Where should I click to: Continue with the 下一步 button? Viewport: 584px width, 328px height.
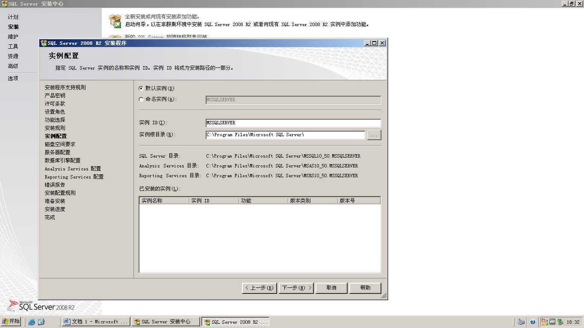[296, 288]
